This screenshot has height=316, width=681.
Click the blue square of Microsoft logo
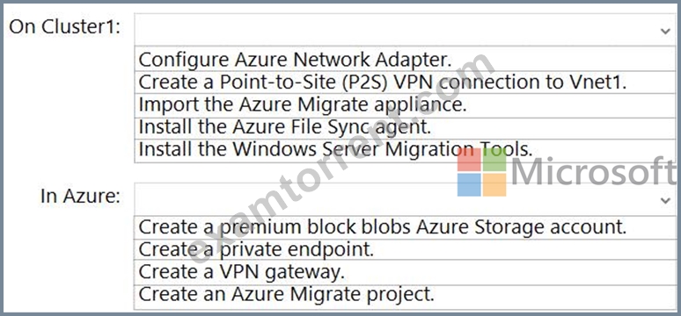point(469,185)
